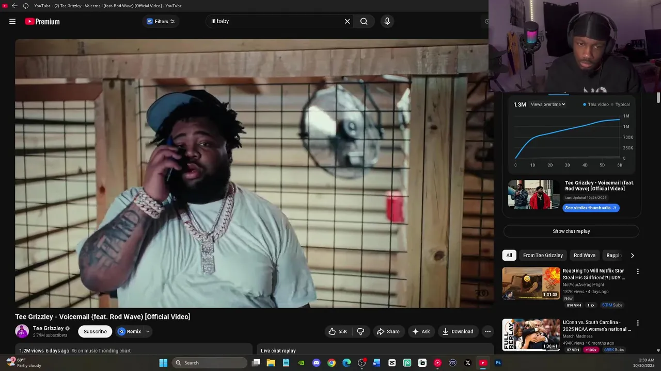Open Voicemail thumbnail in insights panel
Screen dimensions: 661x371
533,194
